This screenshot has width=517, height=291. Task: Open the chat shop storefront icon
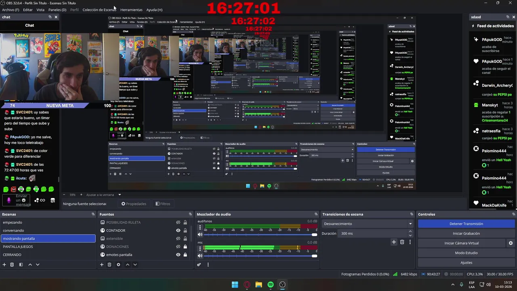(53, 200)
